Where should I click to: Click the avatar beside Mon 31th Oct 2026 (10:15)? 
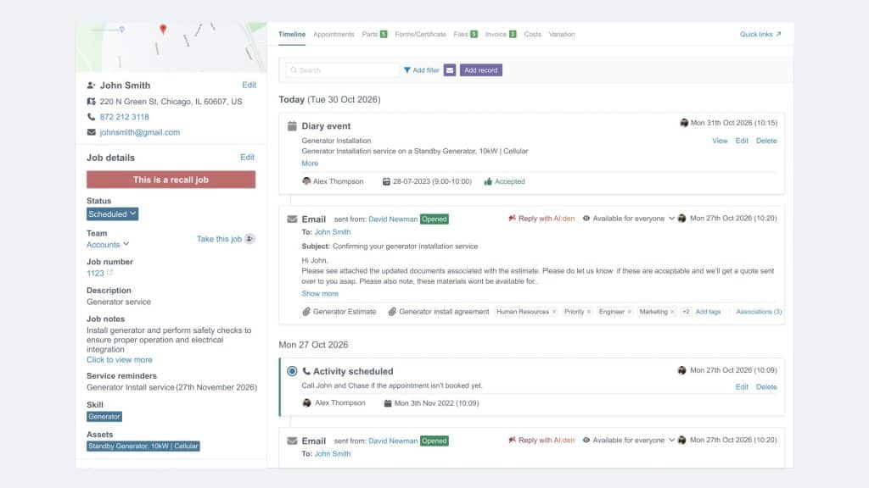tap(684, 123)
